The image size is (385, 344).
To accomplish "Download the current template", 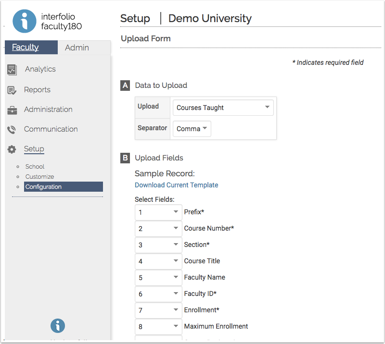I will click(176, 185).
